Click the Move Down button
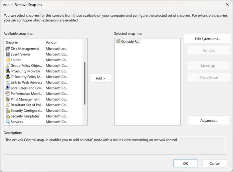The image size is (233, 172). pos(209,78)
